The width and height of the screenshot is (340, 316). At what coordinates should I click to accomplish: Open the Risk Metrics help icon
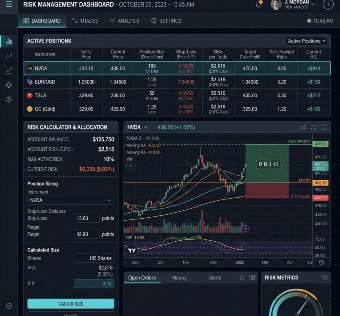(325, 277)
